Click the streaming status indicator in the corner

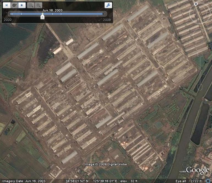click(x=208, y=181)
